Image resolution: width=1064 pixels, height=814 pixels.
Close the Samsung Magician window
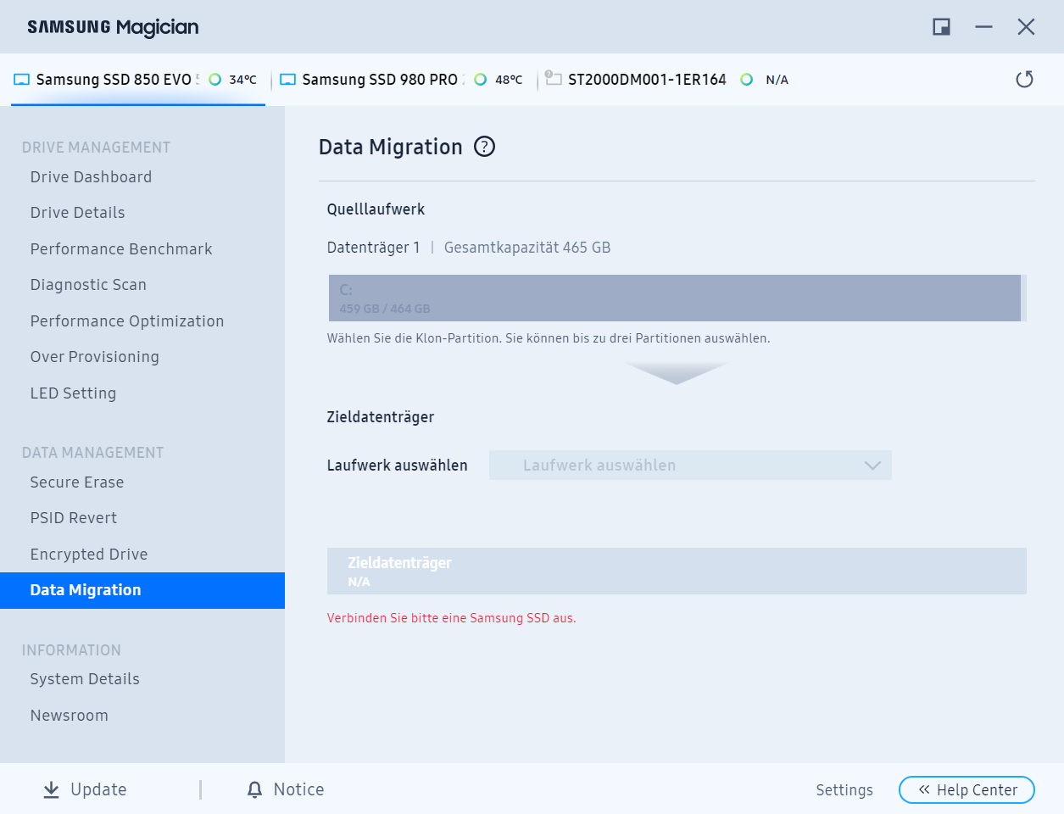(x=1026, y=27)
